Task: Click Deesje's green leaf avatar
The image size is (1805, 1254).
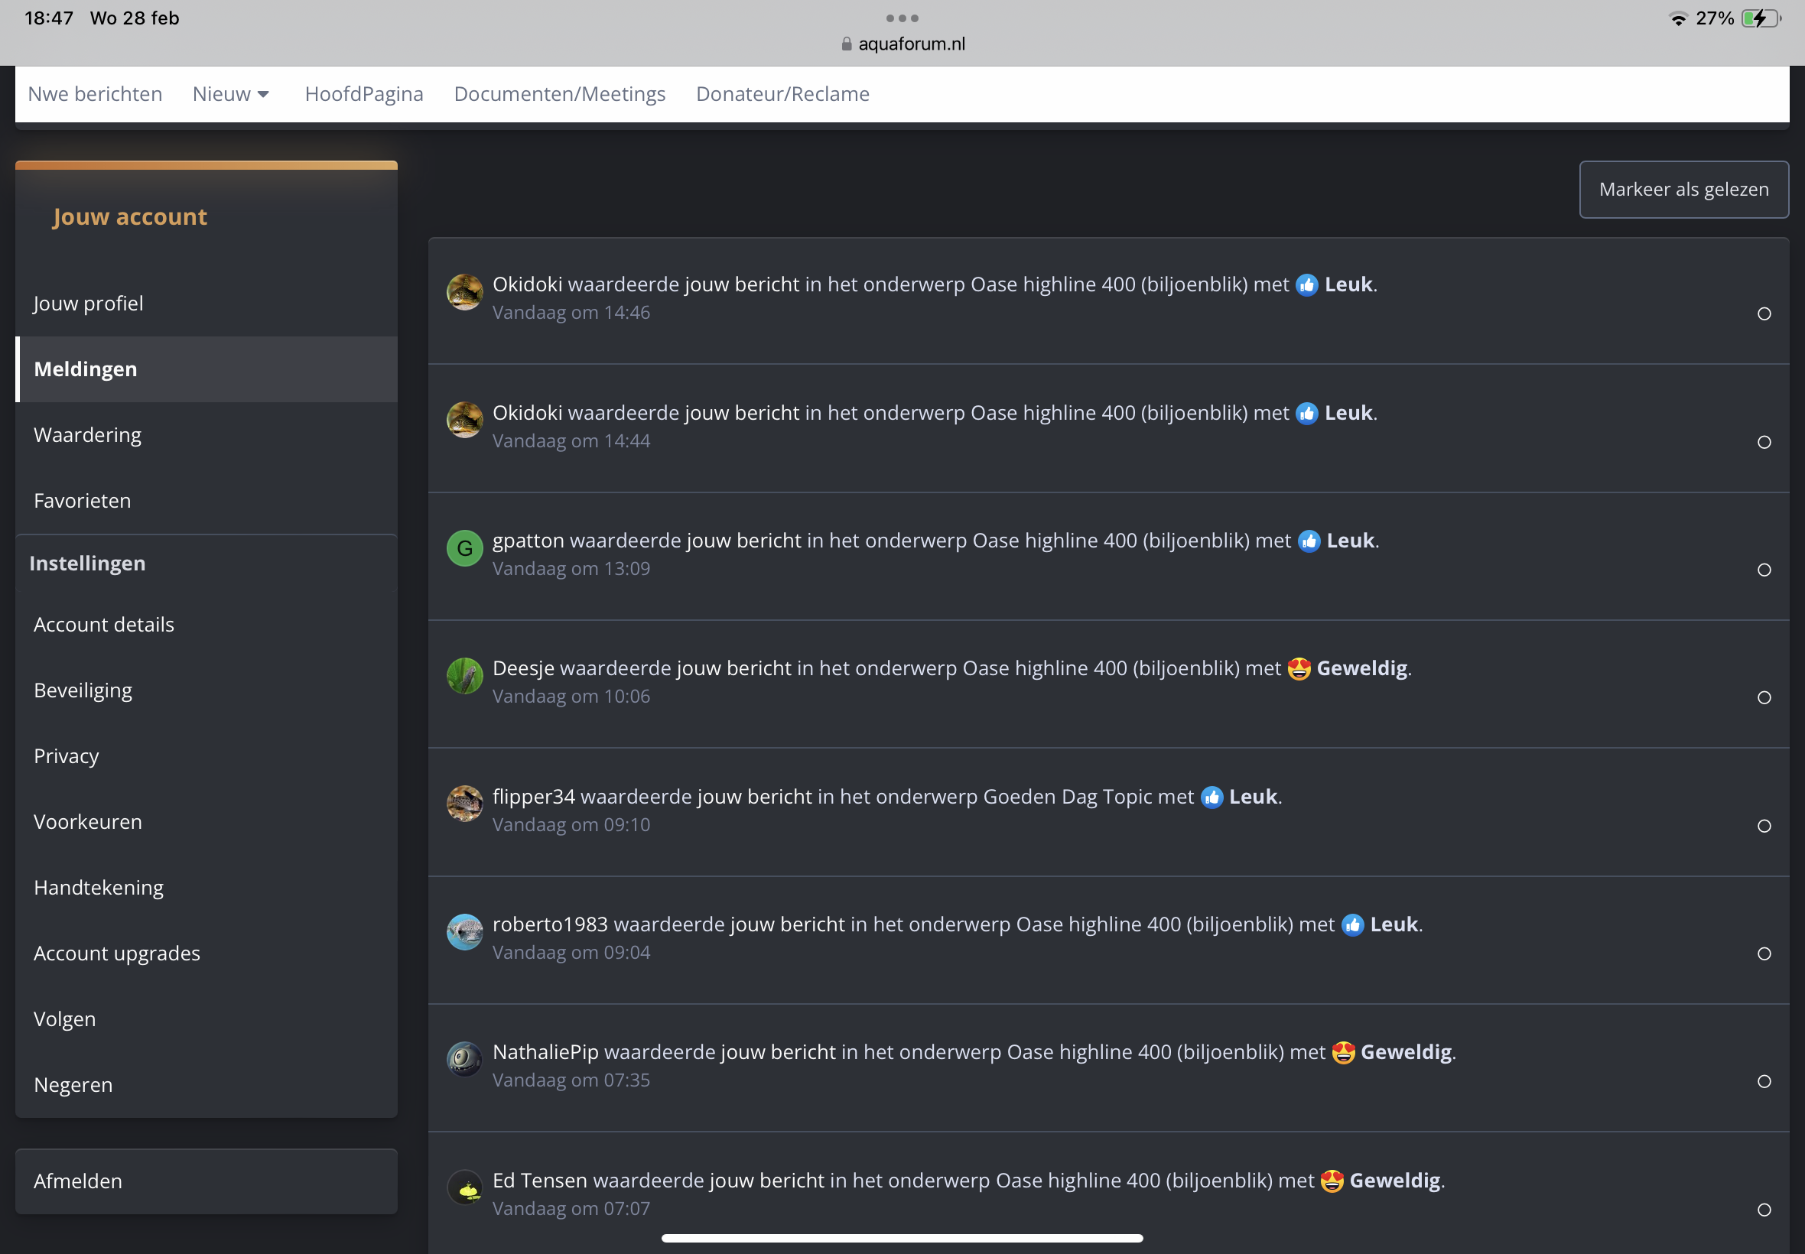Action: tap(464, 676)
